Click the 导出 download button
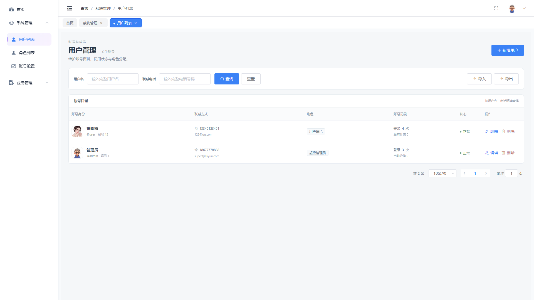This screenshot has width=534, height=300. (x=506, y=79)
